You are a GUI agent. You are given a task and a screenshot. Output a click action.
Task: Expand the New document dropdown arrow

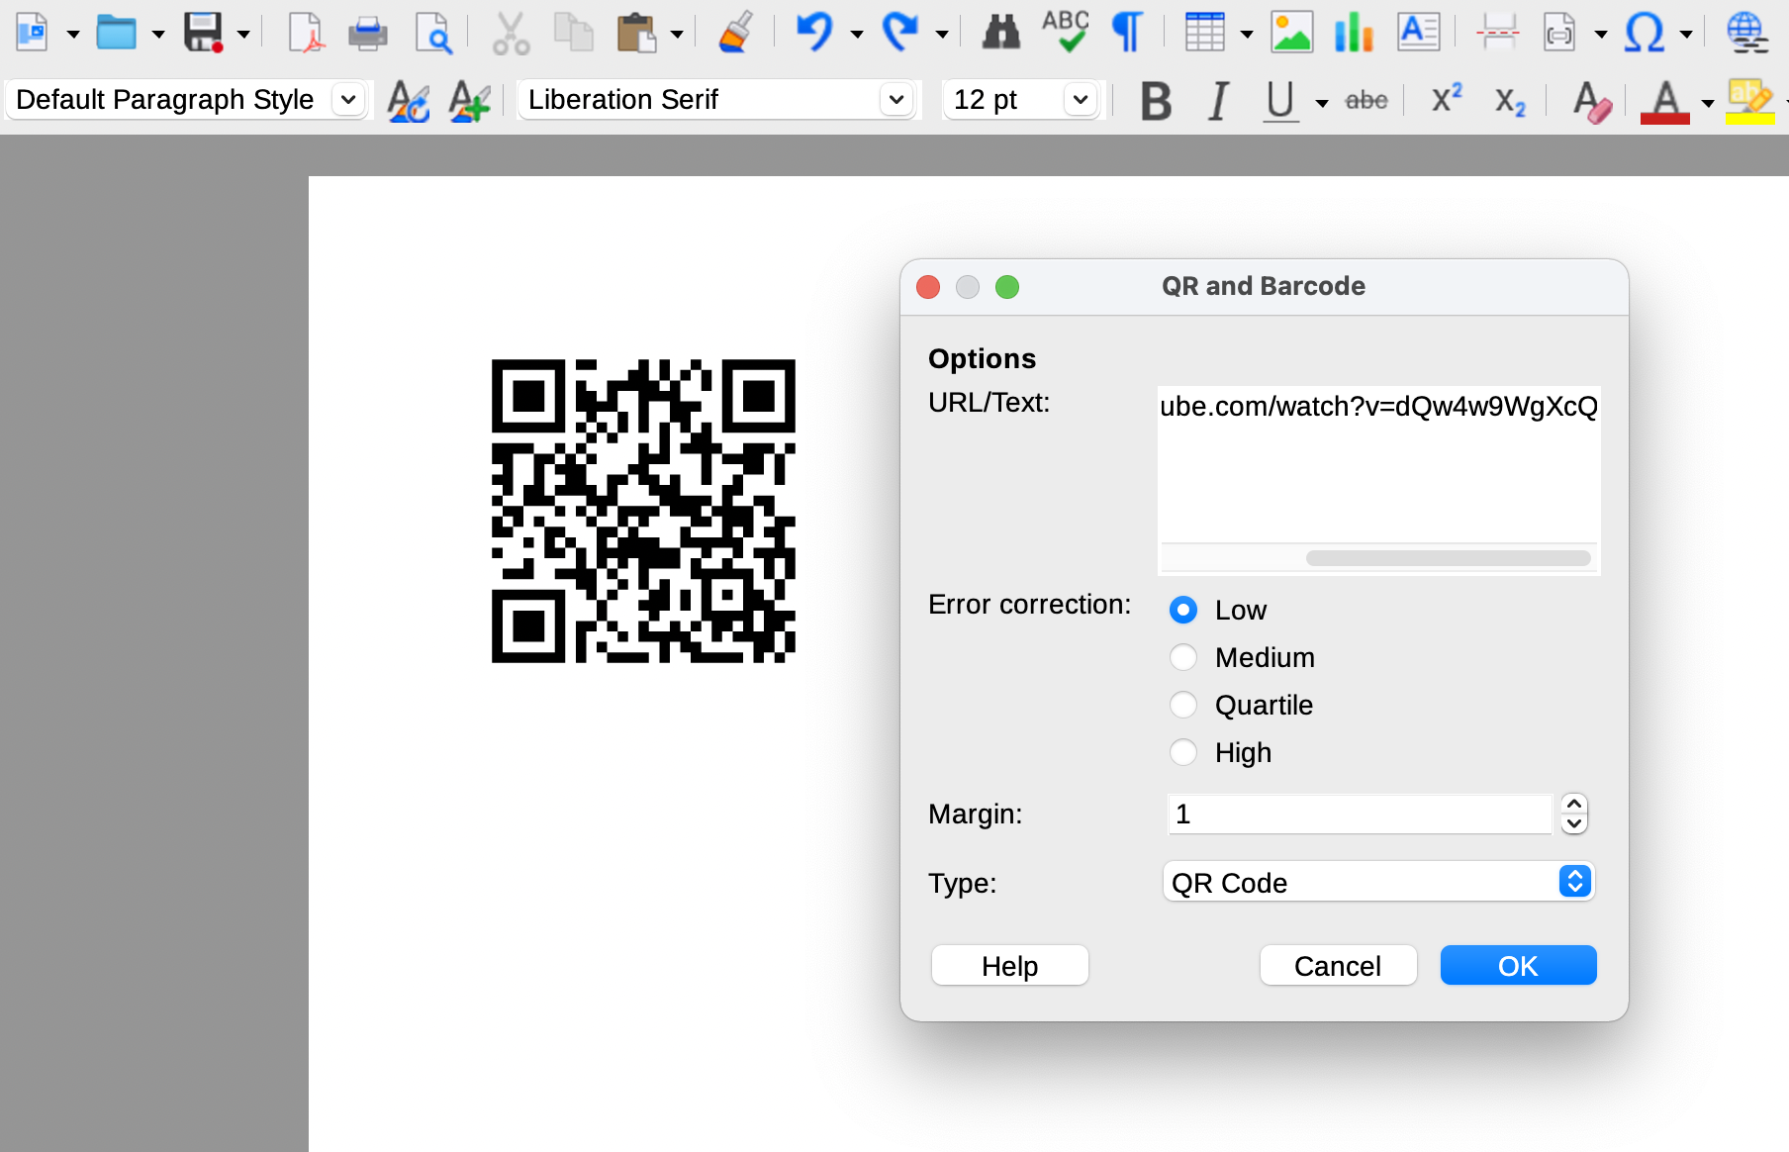tap(73, 35)
